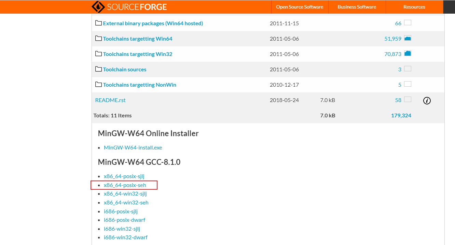Download x86_64-win32-seh build
This screenshot has width=455, height=245.
point(126,202)
